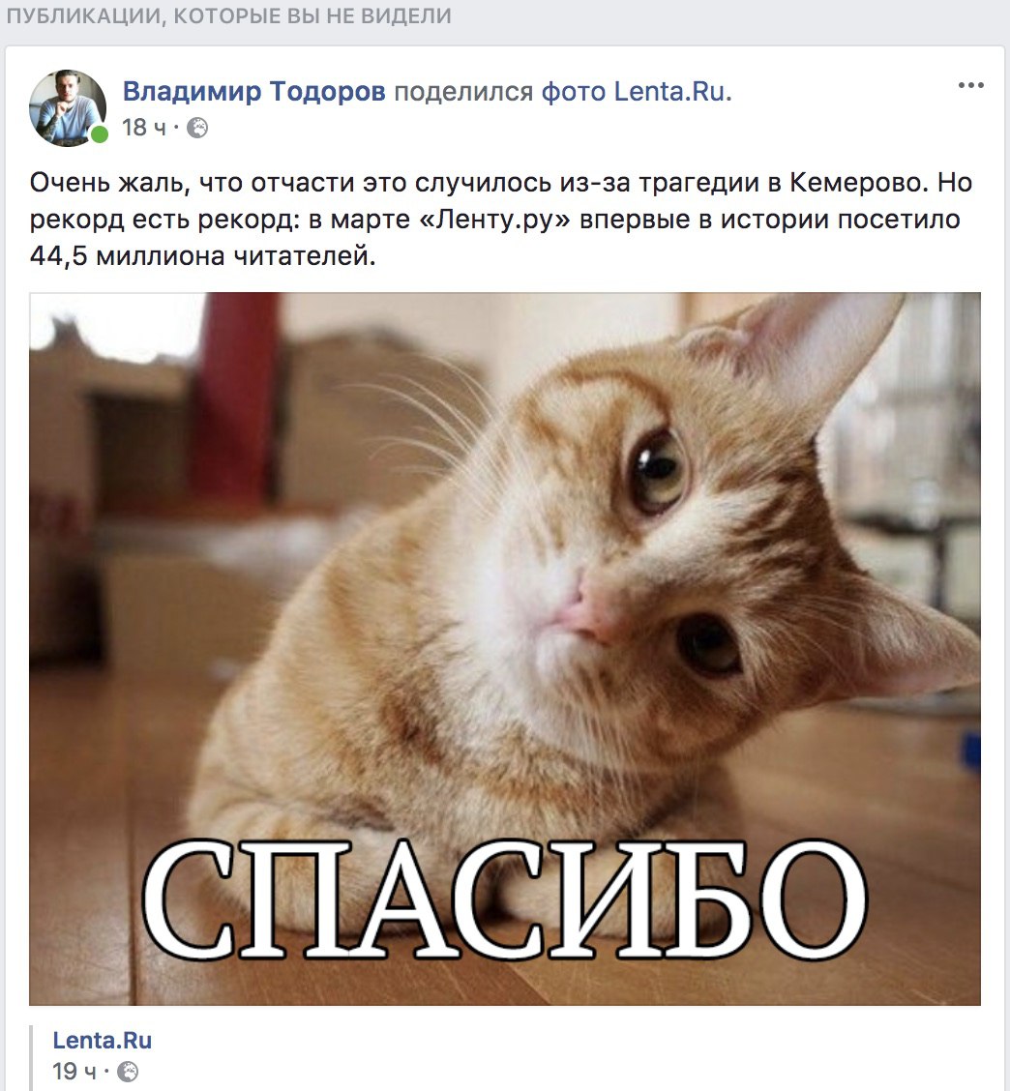Viewport: 1010px width, 1091px height.
Task: Click the 'СПАСИБО' caption on the image
Action: pos(505,899)
